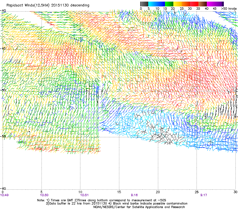Click the green 15-20 knots legend swatch

(169, 4)
